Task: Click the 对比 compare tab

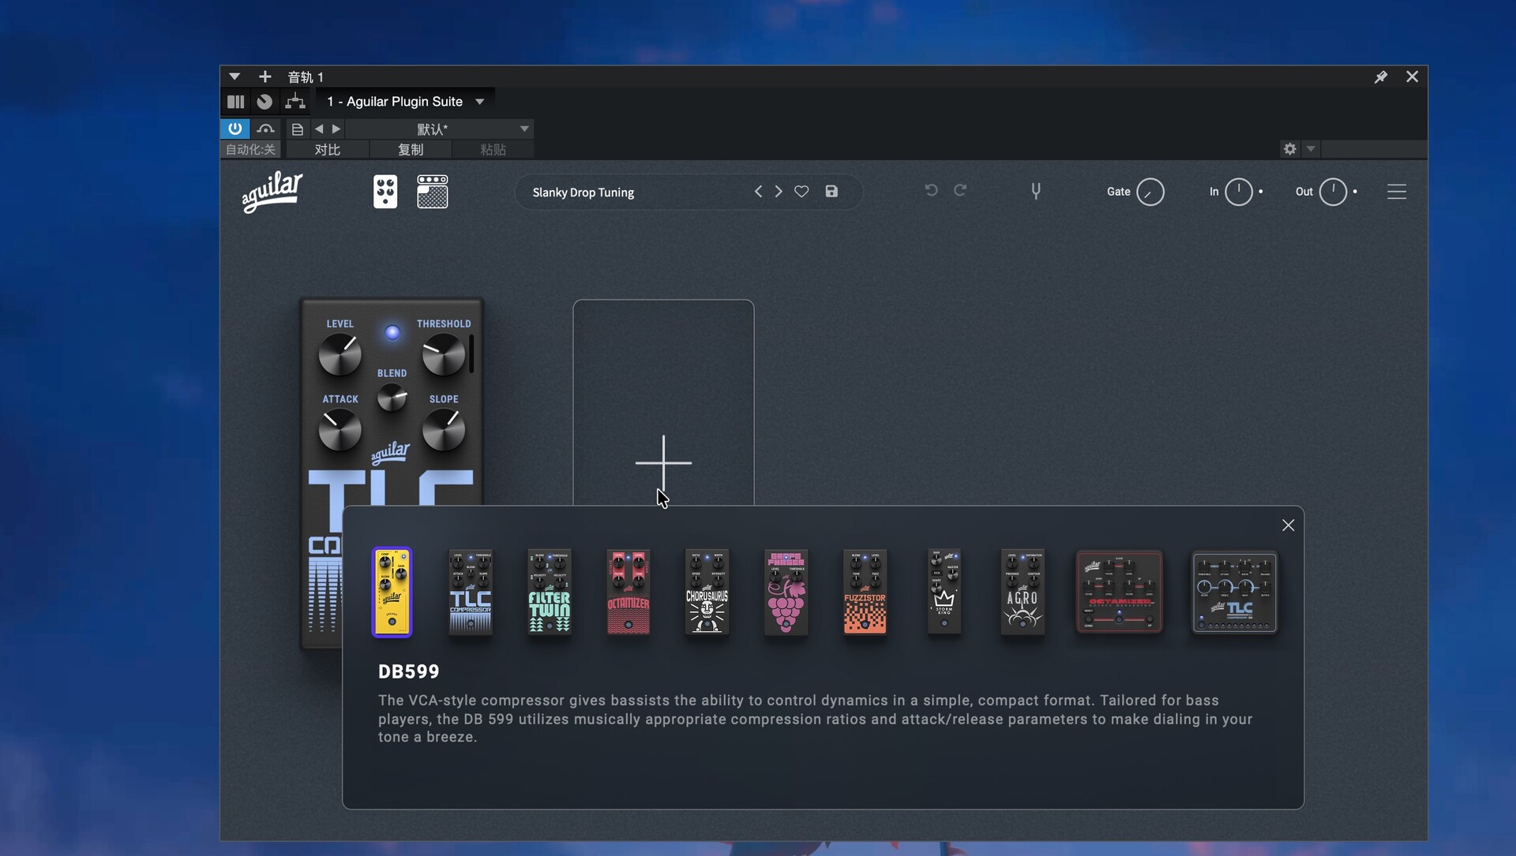Action: coord(327,150)
